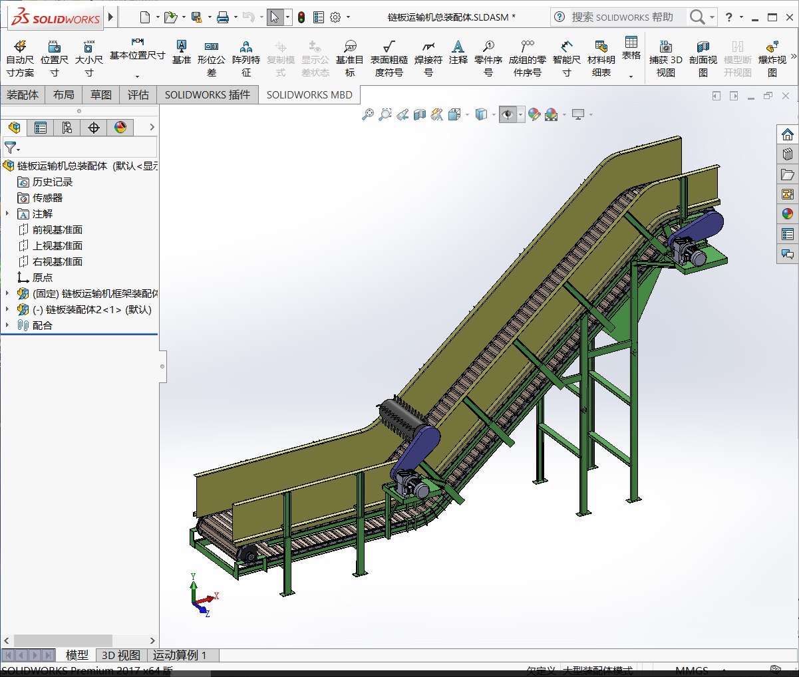
Task: Click the Edit Appearance icon
Action: 535,114
